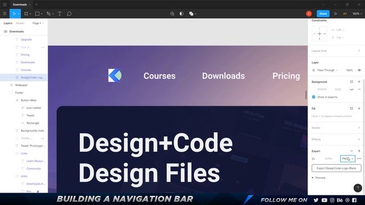This screenshot has height=205, width=365.
Task: Select the Pricing text layer
Action: [x=25, y=55]
